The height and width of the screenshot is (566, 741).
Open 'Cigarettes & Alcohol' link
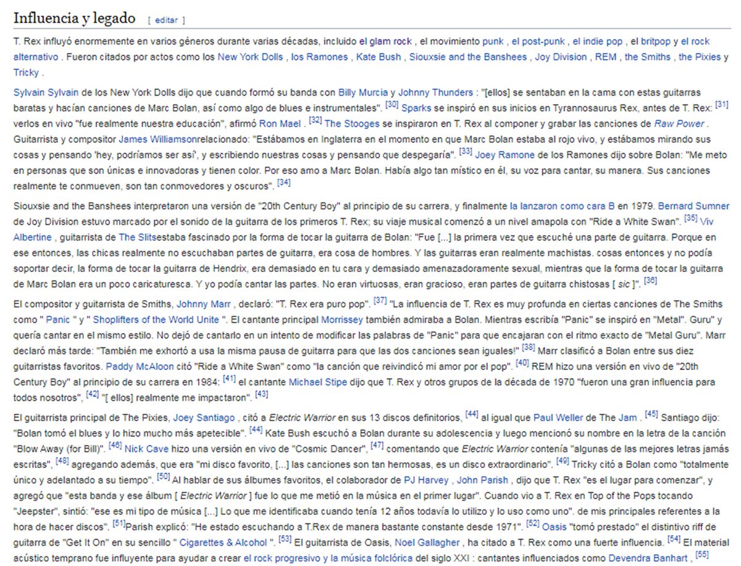[223, 543]
